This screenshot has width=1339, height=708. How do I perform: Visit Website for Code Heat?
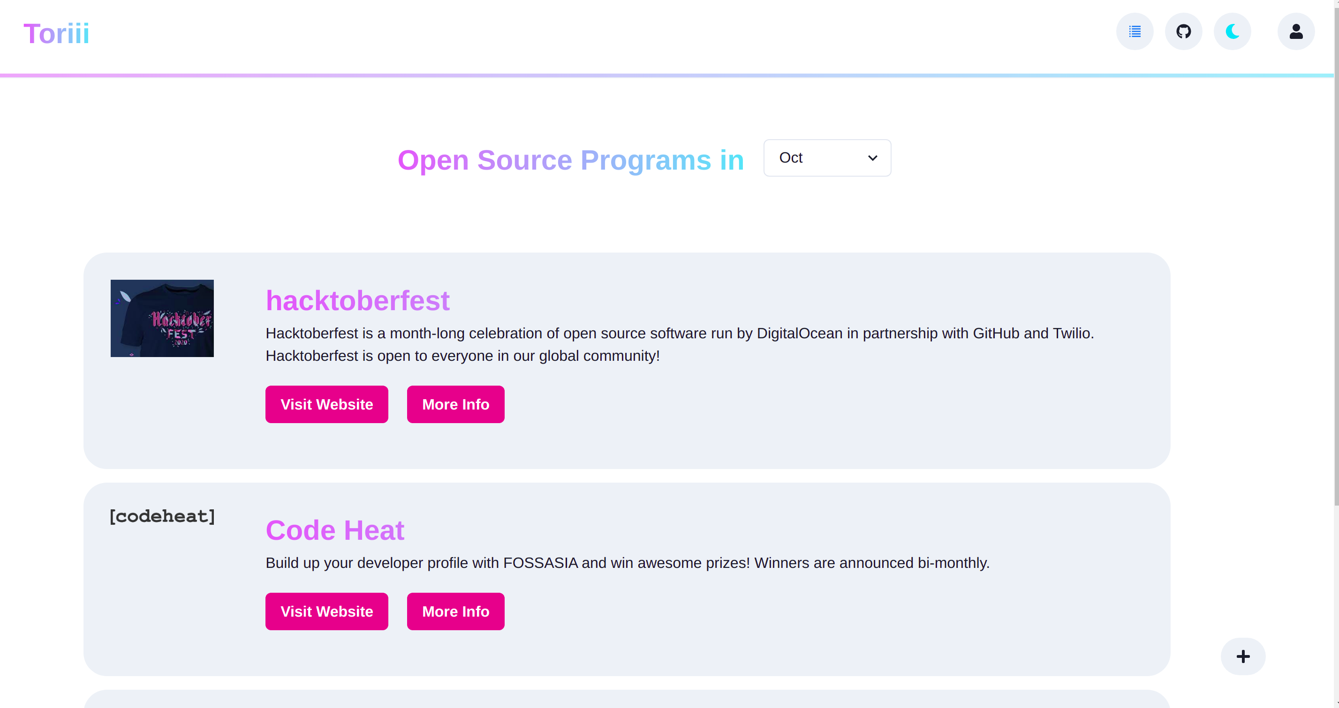(x=326, y=611)
